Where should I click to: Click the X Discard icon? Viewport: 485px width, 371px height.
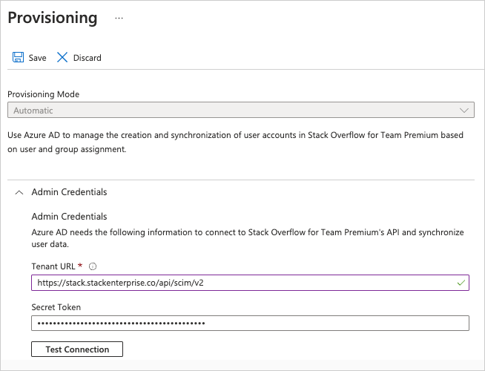(62, 58)
